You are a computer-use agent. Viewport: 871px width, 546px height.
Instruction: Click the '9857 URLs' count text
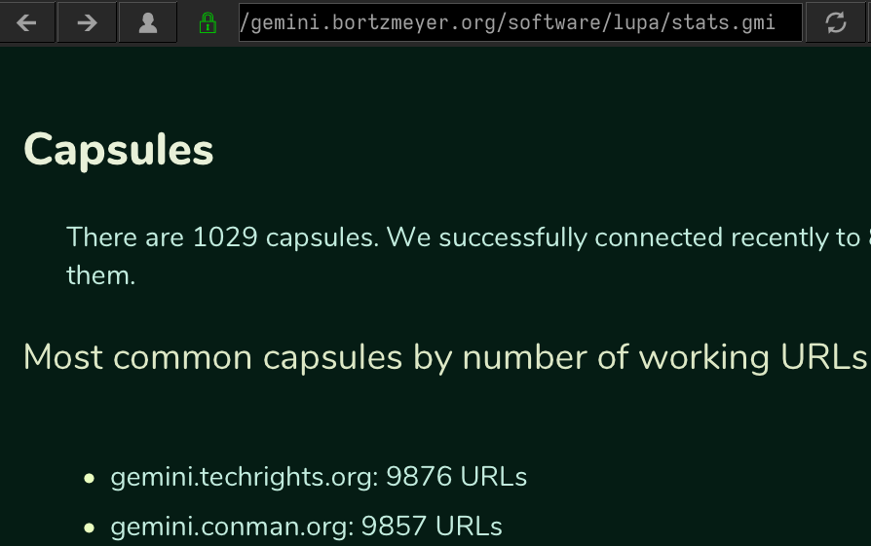coord(432,526)
